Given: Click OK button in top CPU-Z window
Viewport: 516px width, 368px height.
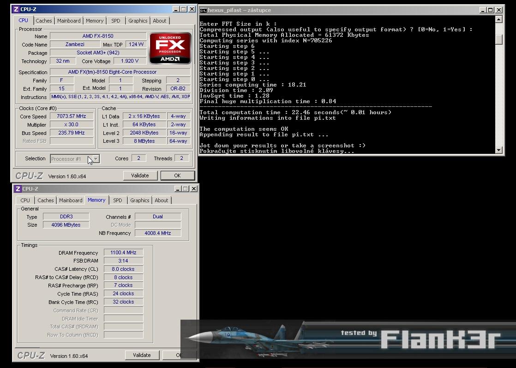Looking at the screenshot, I should [177, 175].
